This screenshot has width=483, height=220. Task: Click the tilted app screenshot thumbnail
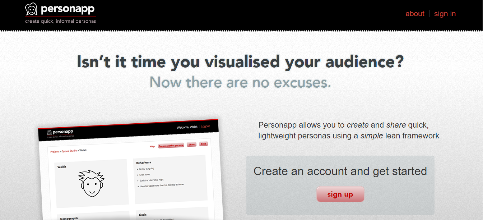(x=131, y=169)
